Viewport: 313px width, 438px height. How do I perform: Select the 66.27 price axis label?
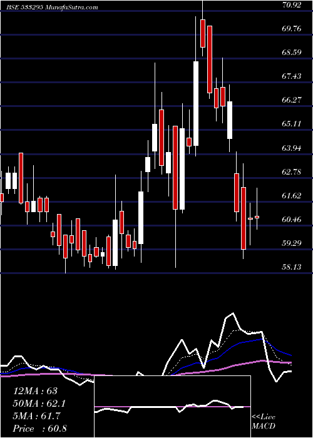pyautogui.click(x=292, y=99)
